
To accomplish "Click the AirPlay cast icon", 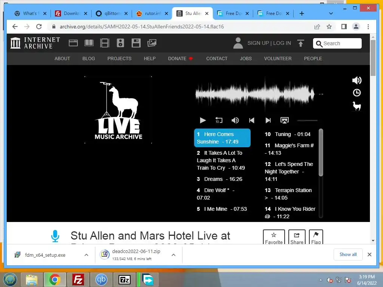I will point(285,120).
